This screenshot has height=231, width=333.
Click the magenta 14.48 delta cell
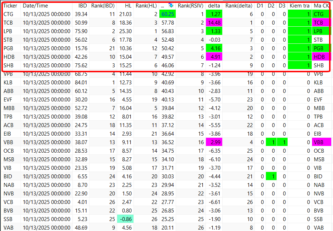214,23
